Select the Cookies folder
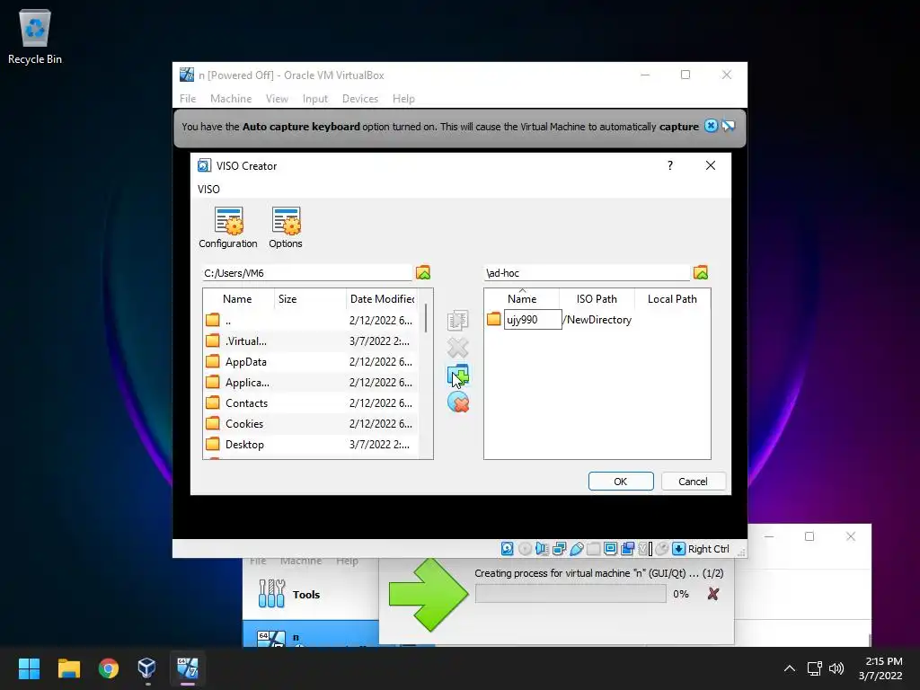 point(311,424)
